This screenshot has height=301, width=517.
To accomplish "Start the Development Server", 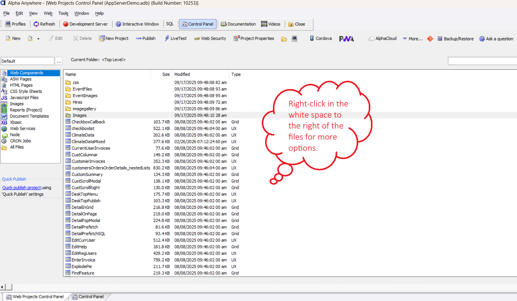I will click(x=85, y=24).
